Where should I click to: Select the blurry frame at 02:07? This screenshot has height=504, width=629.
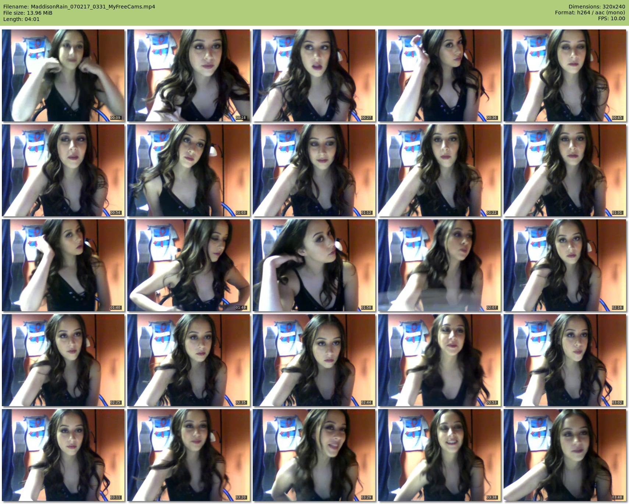tap(439, 265)
